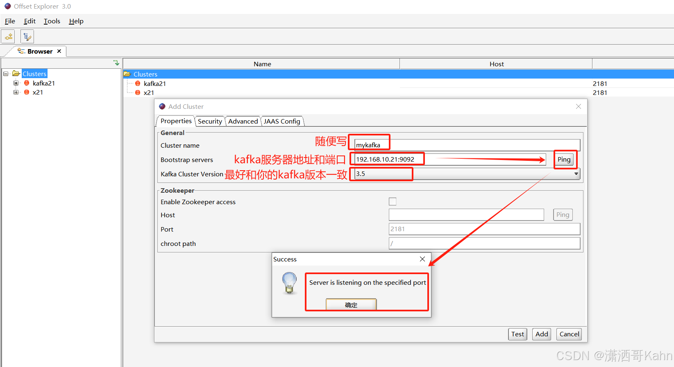This screenshot has width=674, height=367.
Task: Click the Bootstrap servers input field
Action: (x=450, y=160)
